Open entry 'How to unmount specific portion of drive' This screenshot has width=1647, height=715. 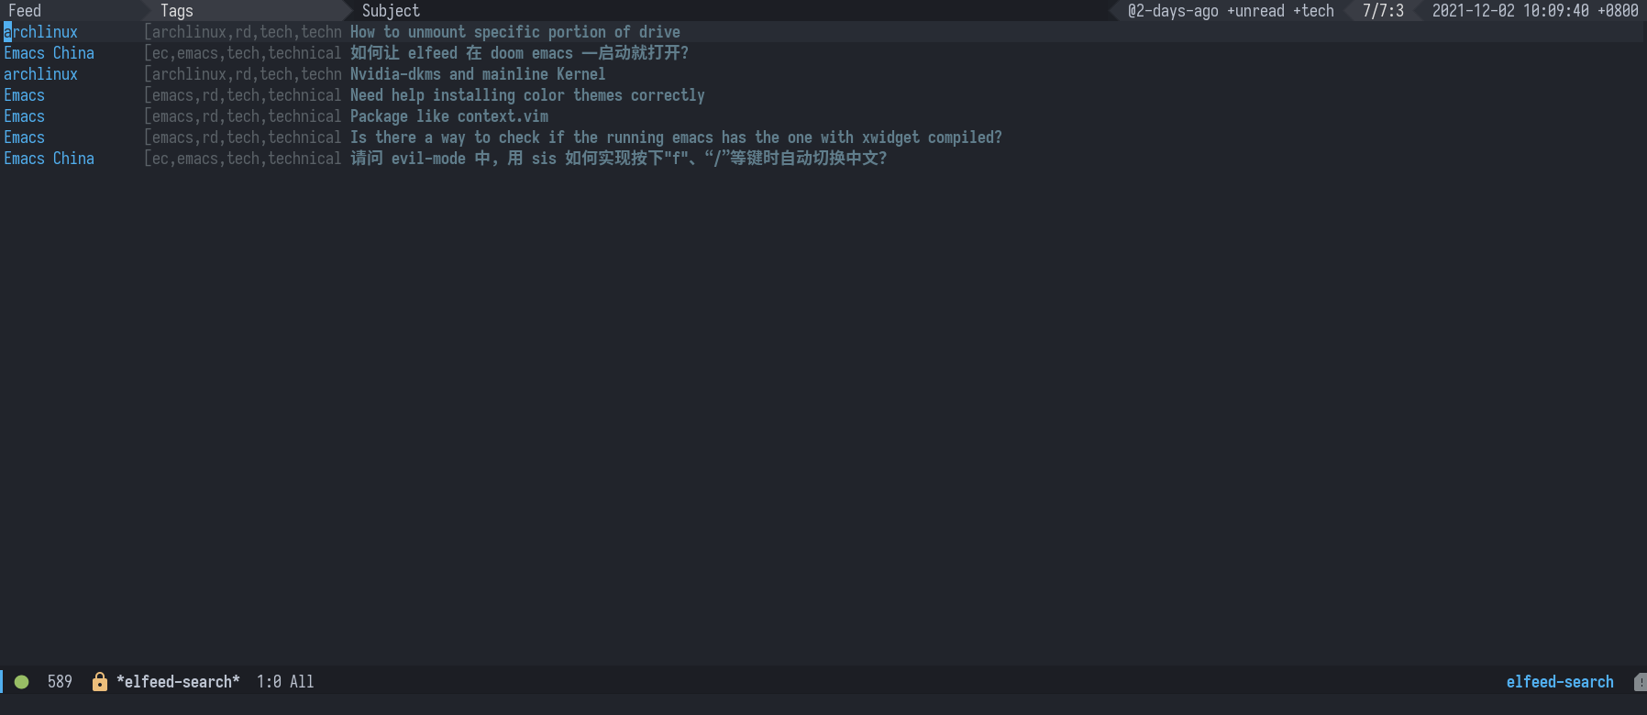tap(514, 32)
